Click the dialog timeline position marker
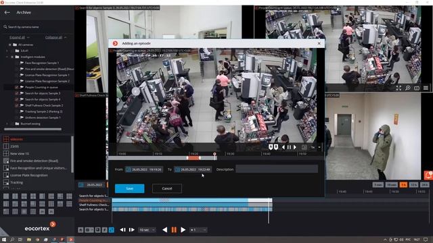Viewport: 433px width, 243px height. [214, 155]
